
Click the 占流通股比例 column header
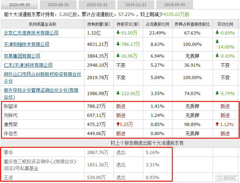(157, 24)
